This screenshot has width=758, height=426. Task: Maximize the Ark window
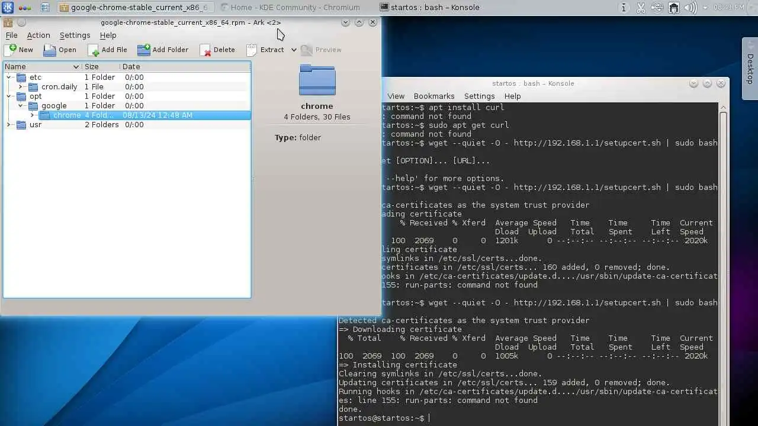(x=359, y=22)
